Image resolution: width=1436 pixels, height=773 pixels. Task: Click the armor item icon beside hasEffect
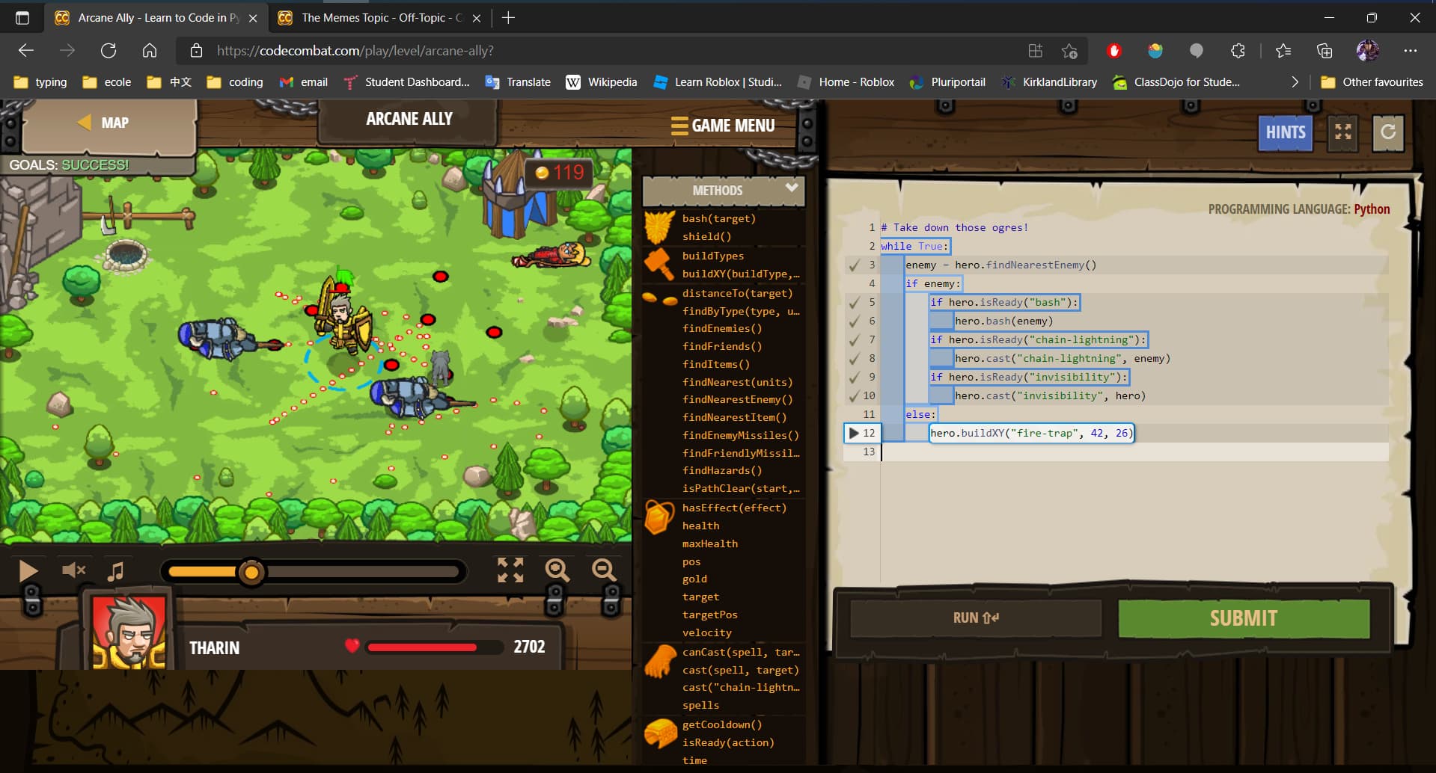[x=659, y=517]
